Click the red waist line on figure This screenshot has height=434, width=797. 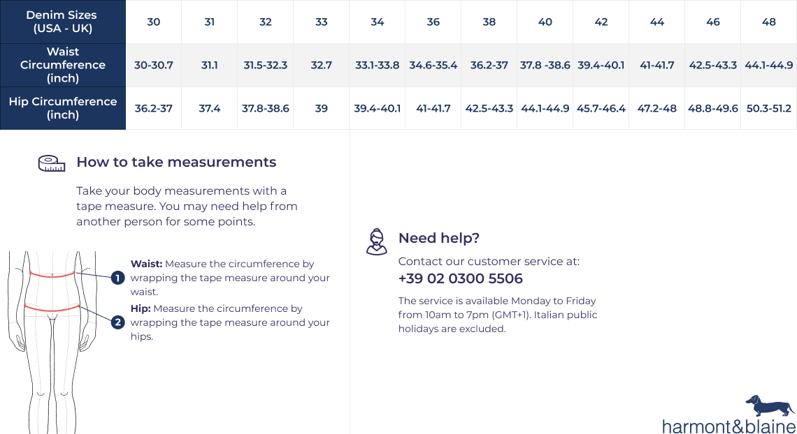(x=52, y=274)
